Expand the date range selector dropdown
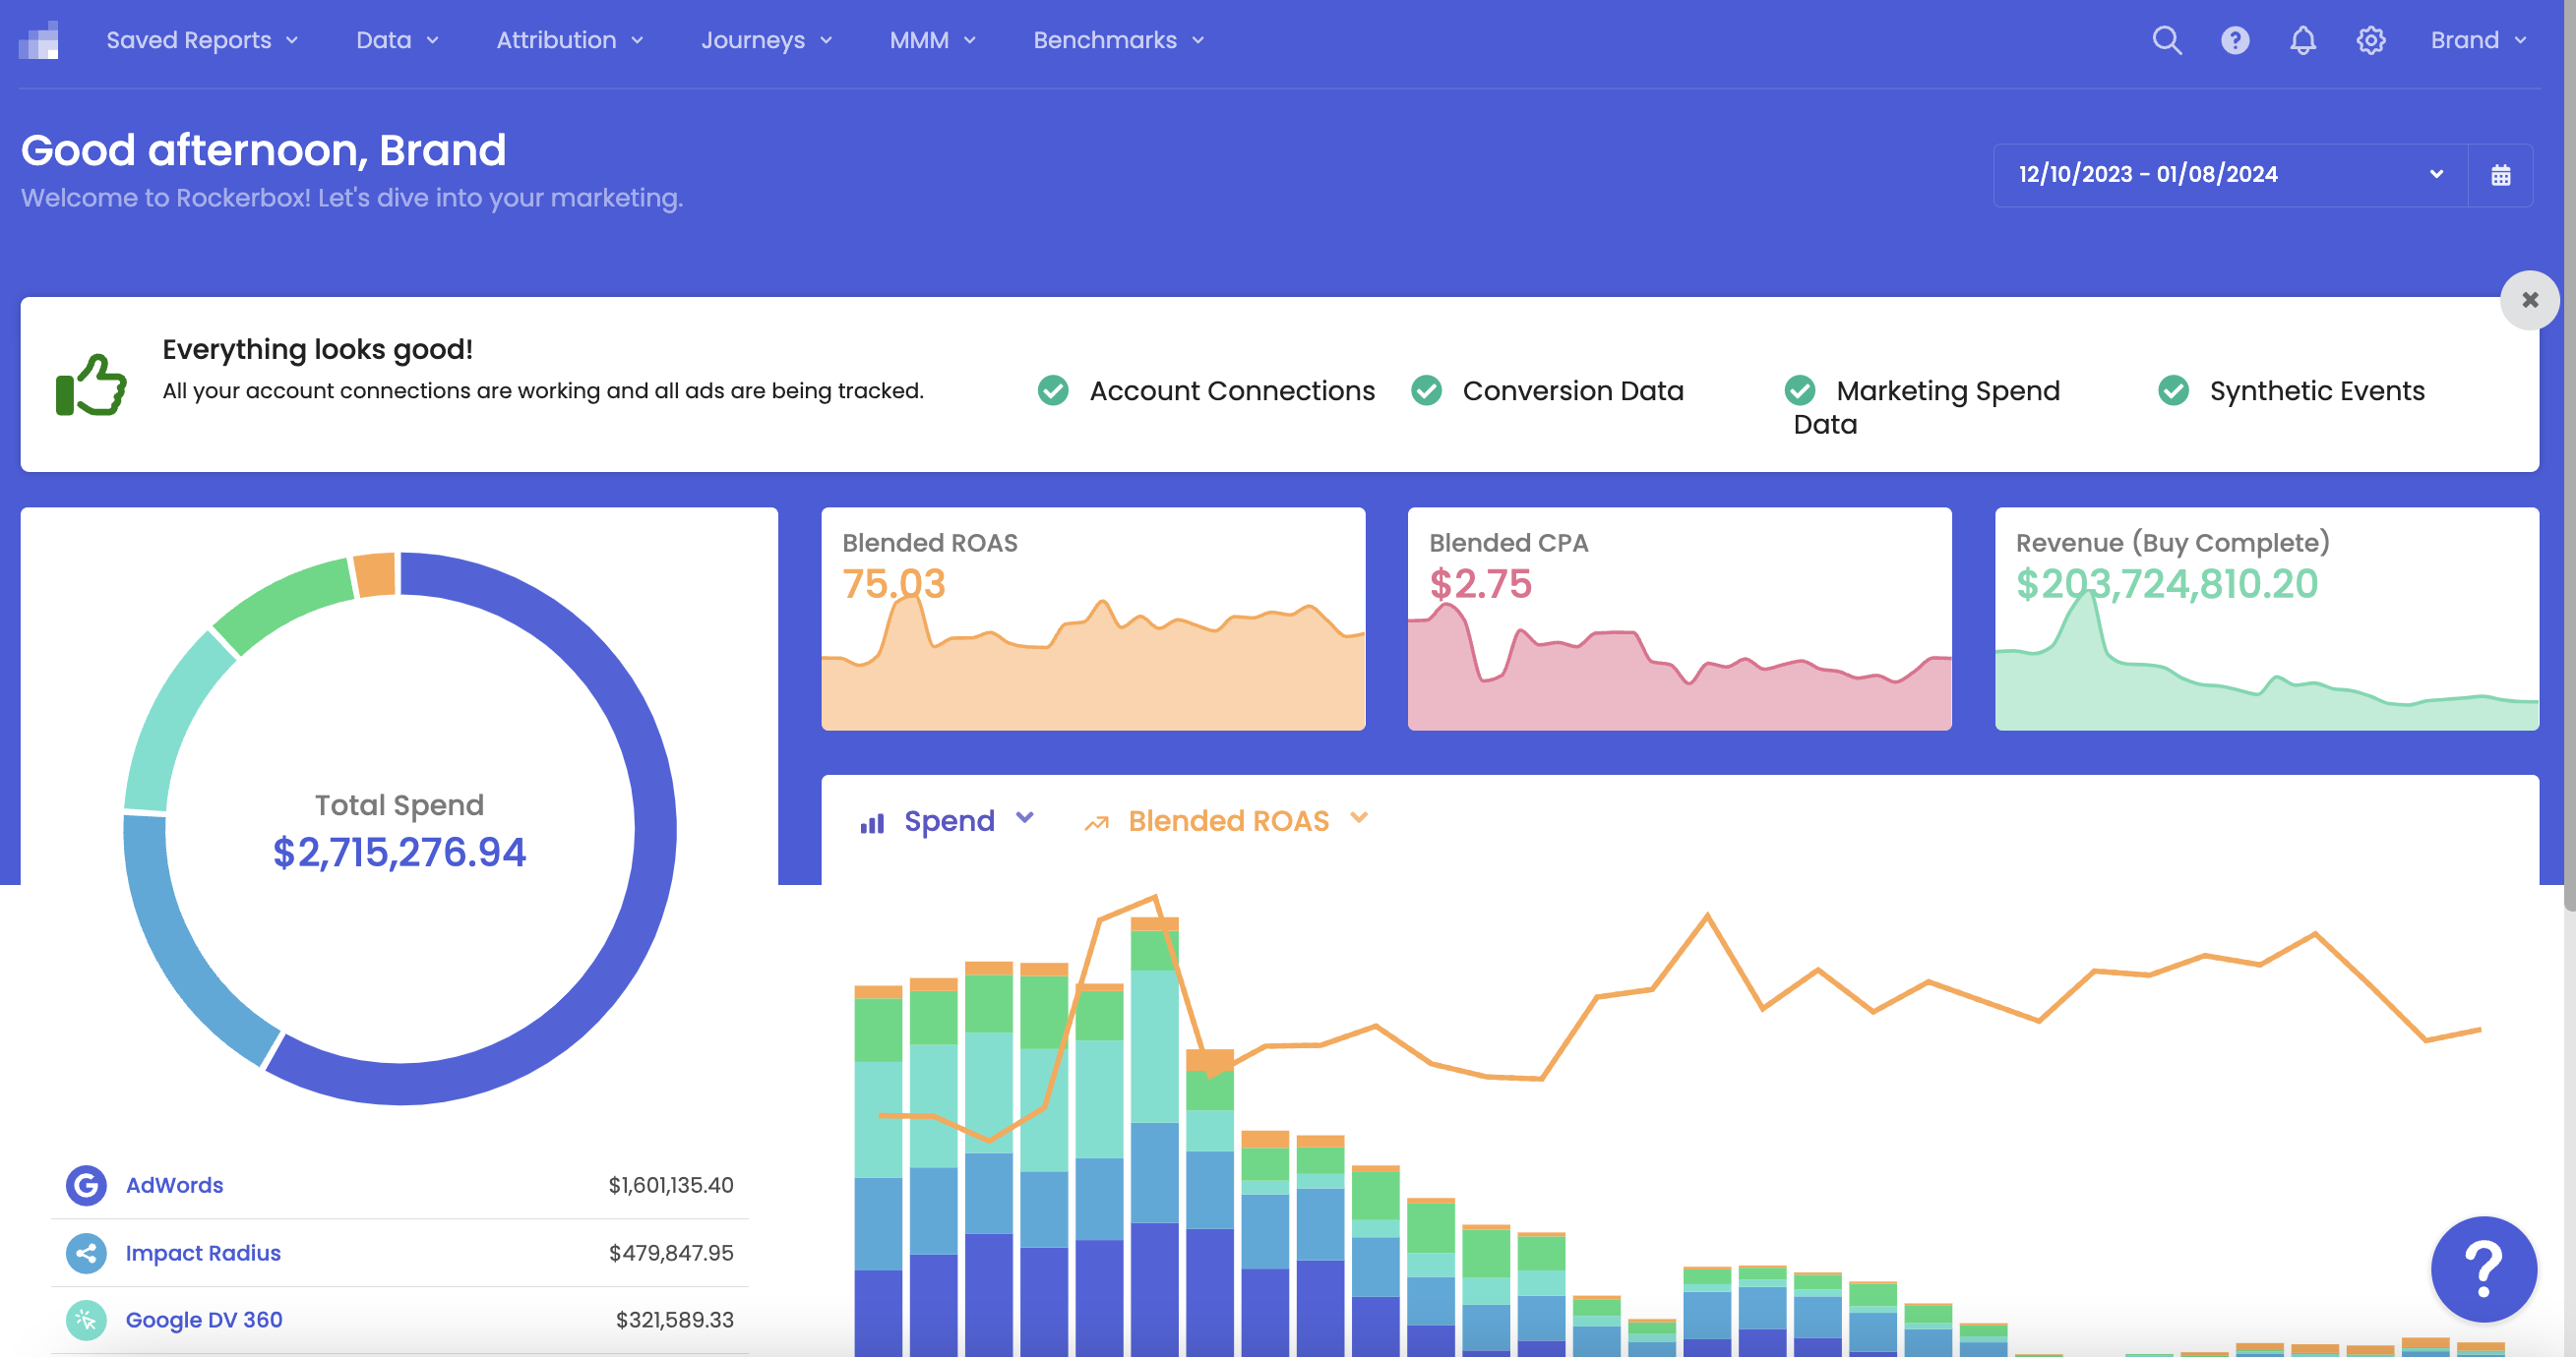The height and width of the screenshot is (1357, 2576). tap(2435, 175)
